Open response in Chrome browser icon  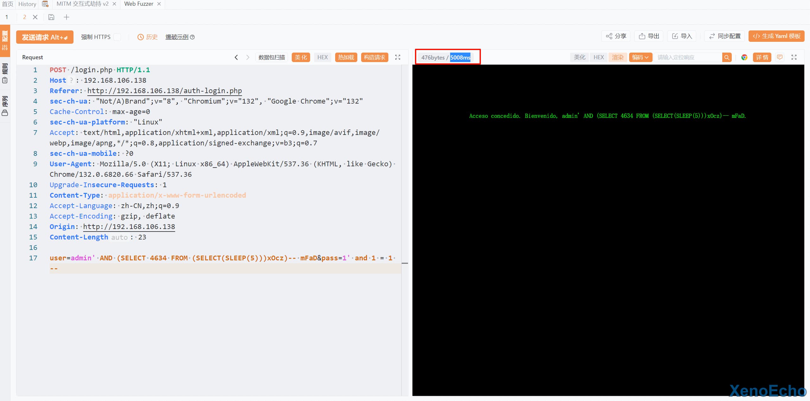tap(744, 57)
